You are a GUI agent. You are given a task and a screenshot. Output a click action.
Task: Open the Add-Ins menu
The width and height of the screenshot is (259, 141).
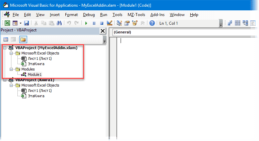157,15
